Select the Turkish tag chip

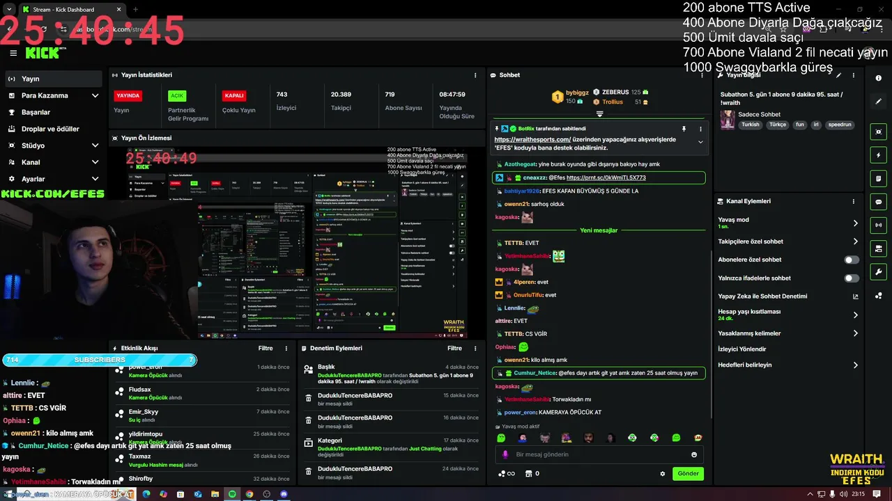click(x=751, y=125)
